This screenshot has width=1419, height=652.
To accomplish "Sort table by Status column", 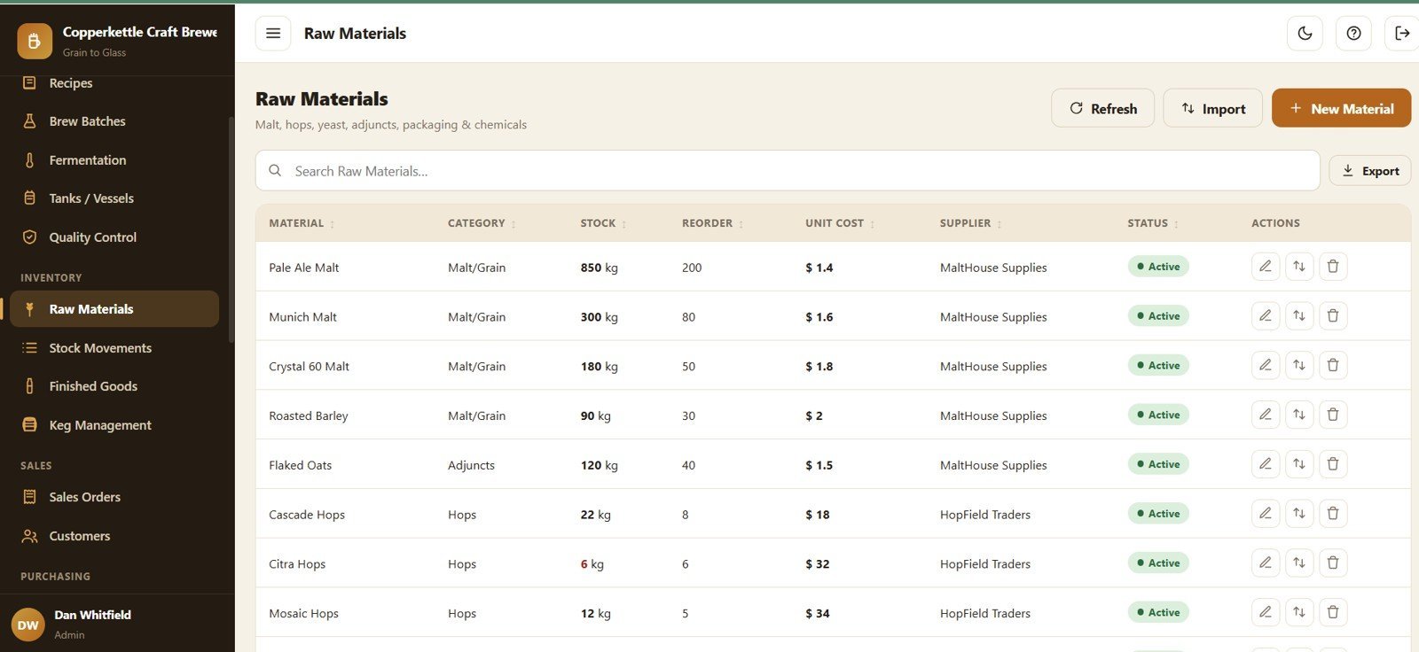I will [1153, 223].
